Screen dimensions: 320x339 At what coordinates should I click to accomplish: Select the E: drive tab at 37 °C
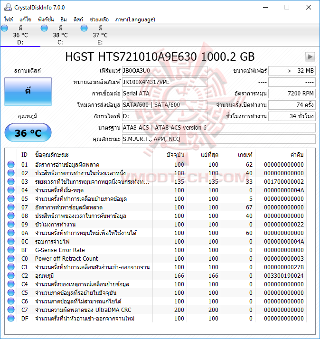[x=100, y=35]
